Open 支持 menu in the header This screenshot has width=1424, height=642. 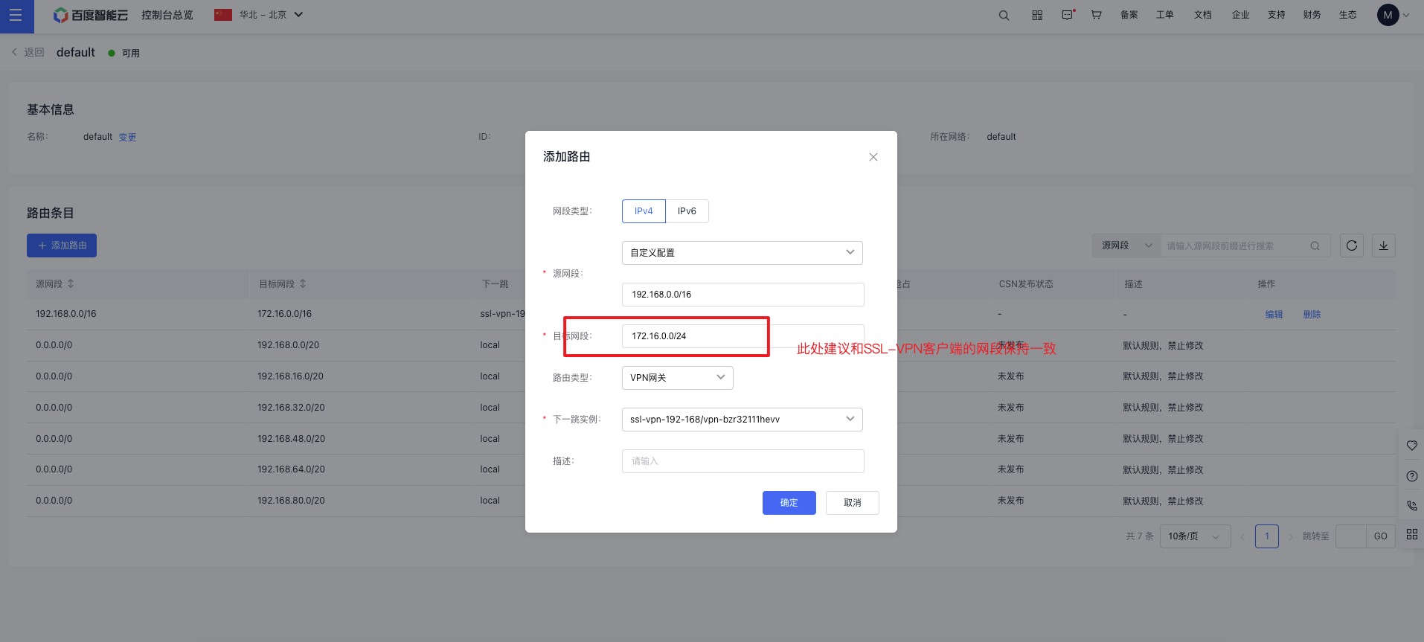[1277, 15]
